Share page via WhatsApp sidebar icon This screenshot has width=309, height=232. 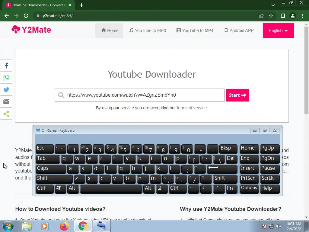(x=6, y=78)
